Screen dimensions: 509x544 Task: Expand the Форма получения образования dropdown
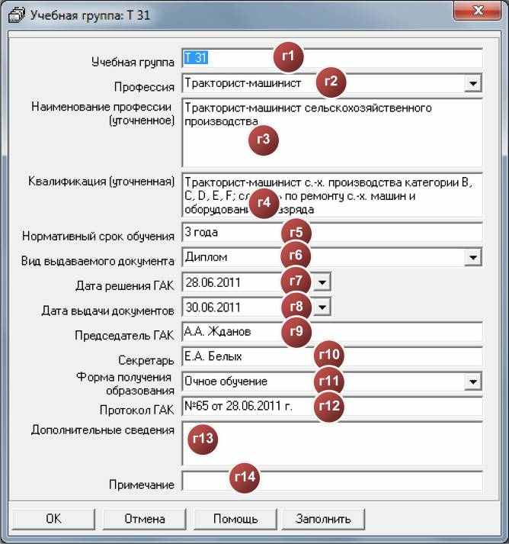tap(473, 381)
